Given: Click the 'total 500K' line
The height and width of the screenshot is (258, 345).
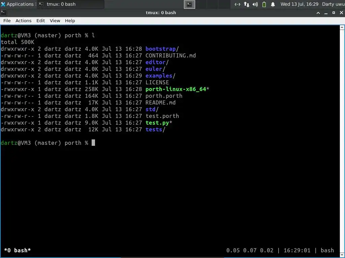Looking at the screenshot, I should [18, 42].
